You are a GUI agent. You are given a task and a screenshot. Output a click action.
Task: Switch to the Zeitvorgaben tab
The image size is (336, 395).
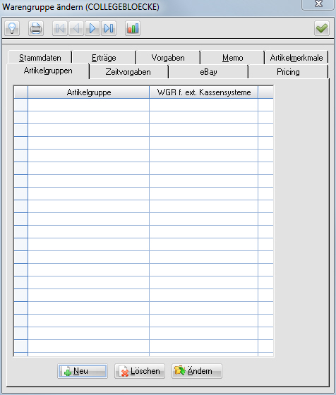click(x=128, y=72)
